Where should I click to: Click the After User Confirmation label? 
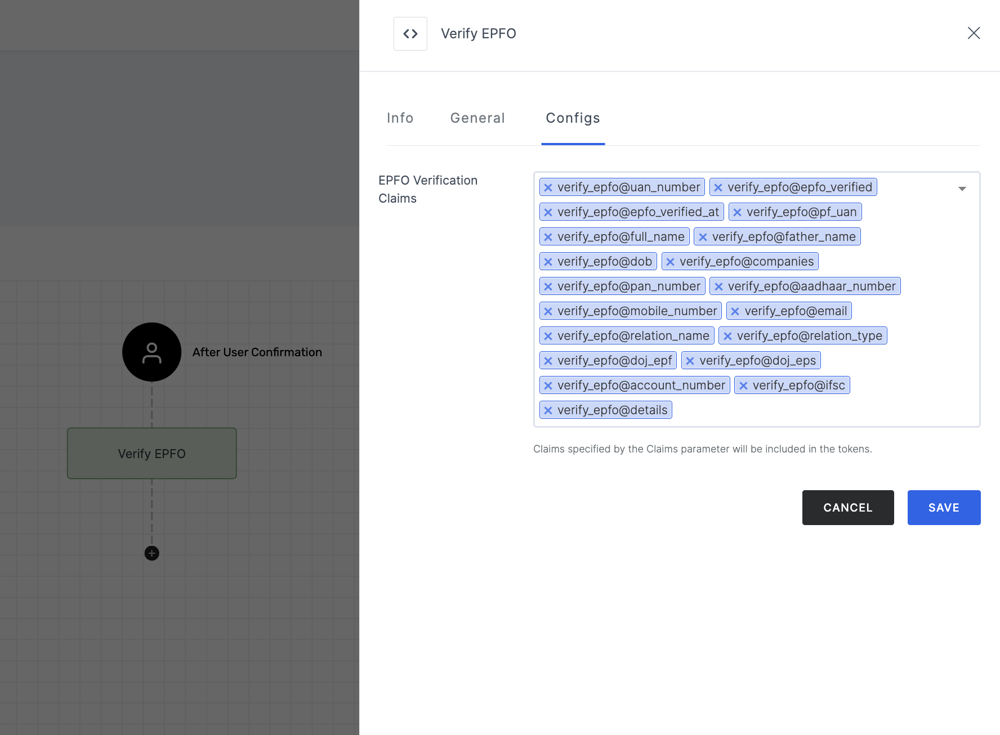(x=257, y=352)
